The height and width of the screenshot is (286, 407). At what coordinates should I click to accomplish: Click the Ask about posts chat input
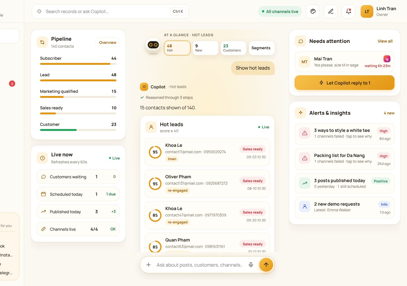tap(199, 265)
